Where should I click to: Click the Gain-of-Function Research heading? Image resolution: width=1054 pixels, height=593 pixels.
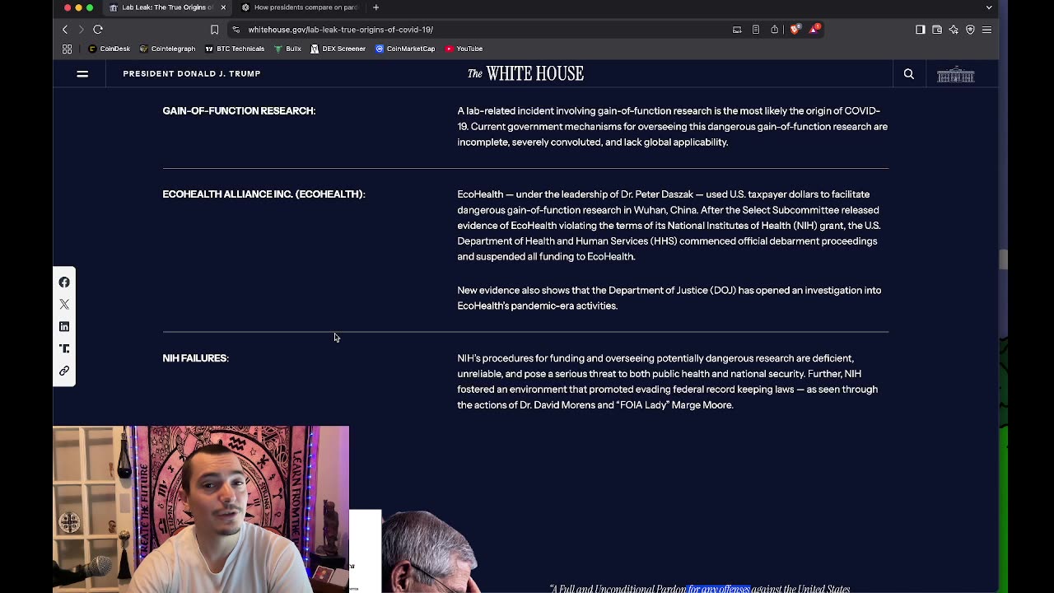point(239,110)
